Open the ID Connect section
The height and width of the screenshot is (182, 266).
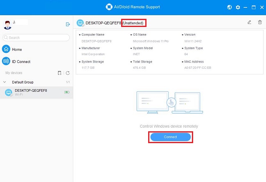20,62
